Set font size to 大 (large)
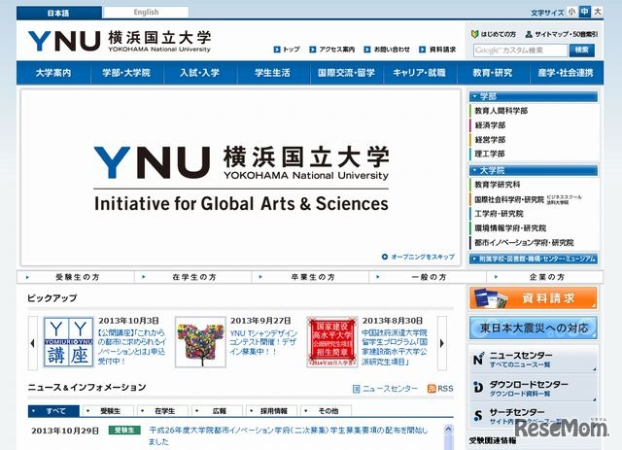622x450 pixels. [x=598, y=12]
